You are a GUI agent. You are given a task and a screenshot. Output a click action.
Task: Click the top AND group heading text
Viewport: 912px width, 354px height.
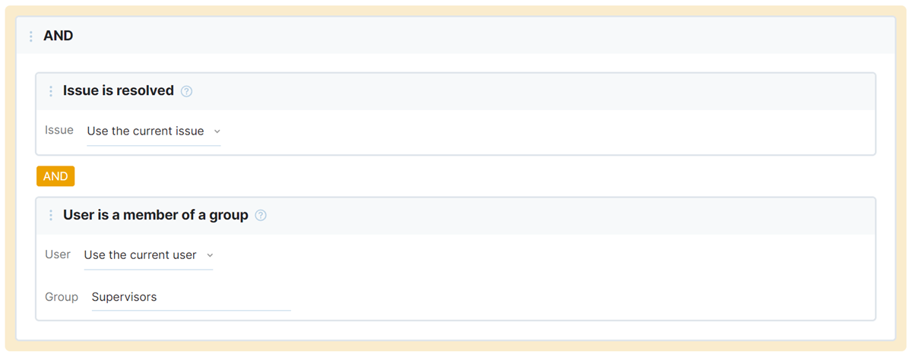[x=59, y=36]
